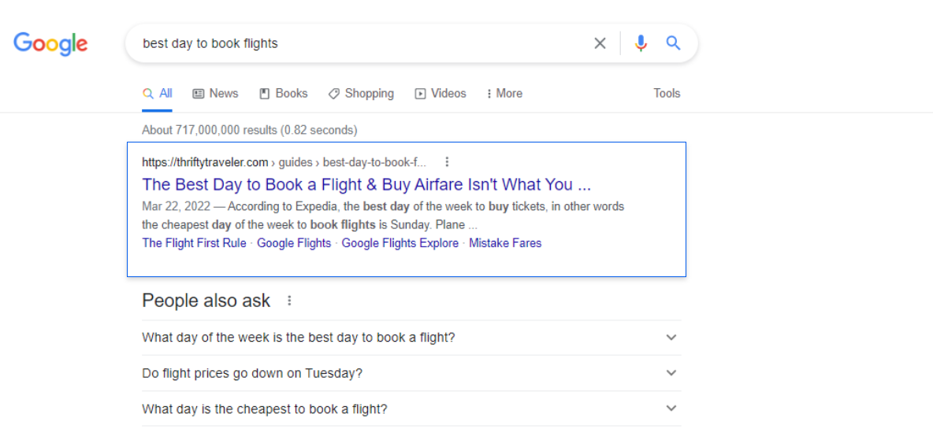Screen dimensions: 933x433
Task: Follow the Google Flights Explore sitelink
Action: (400, 243)
